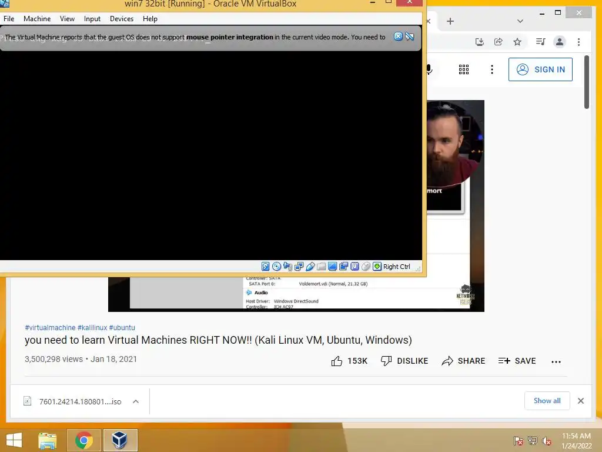
Task: Open volume tray icon
Action: [x=547, y=441]
